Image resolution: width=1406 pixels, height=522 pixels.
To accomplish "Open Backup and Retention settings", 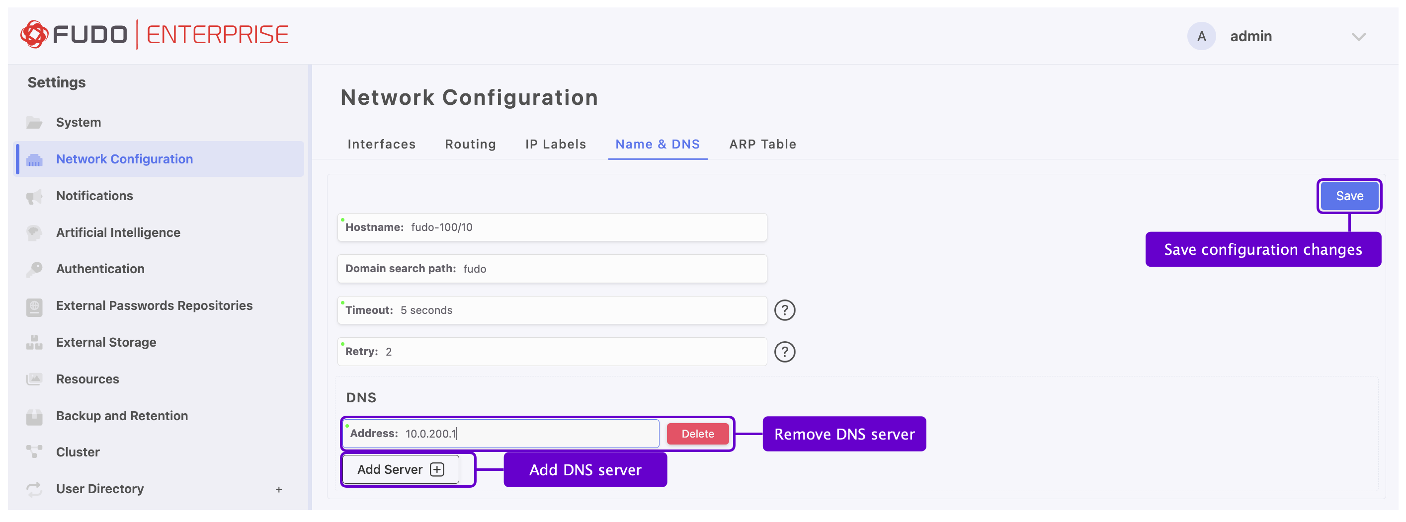I will coord(122,416).
